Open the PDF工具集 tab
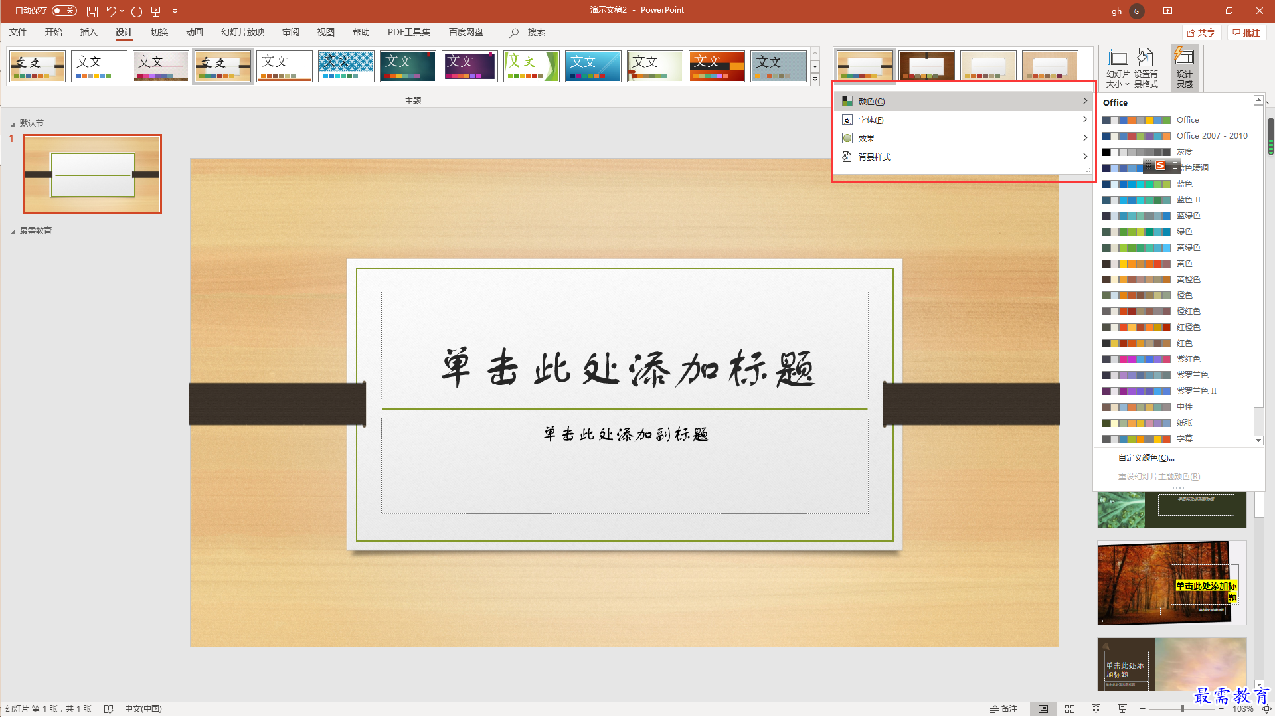The image size is (1275, 717). pos(408,32)
